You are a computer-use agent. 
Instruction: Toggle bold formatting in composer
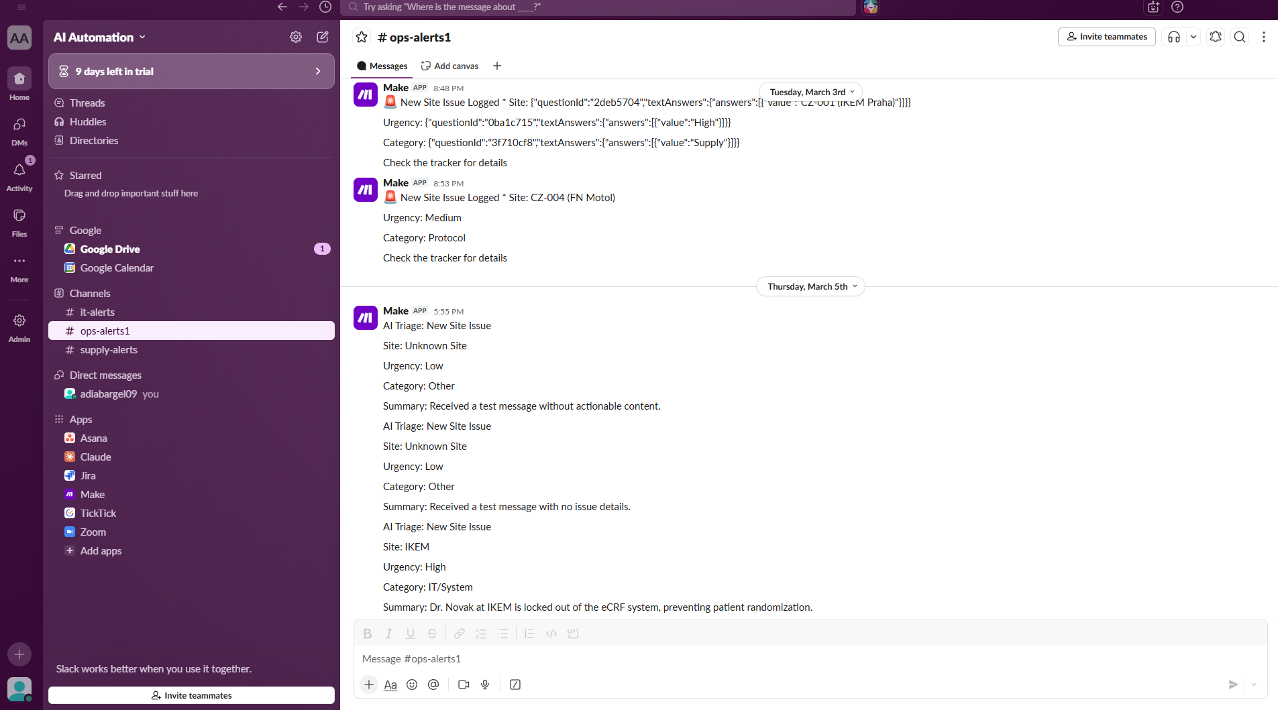(x=367, y=634)
